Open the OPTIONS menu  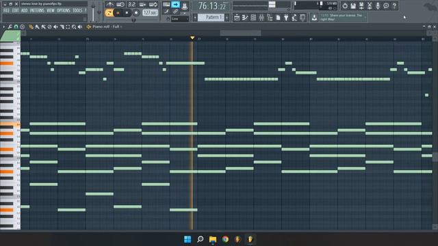coord(64,11)
